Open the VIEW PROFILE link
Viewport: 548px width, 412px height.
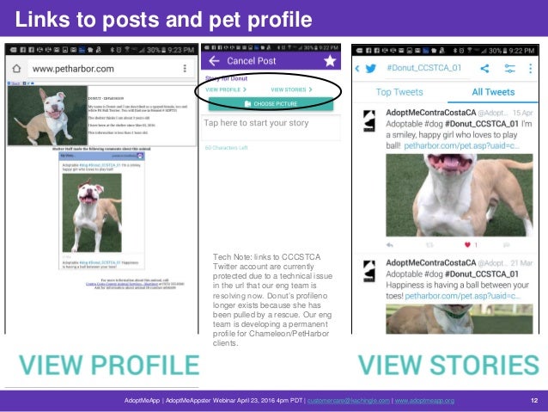tap(226, 89)
